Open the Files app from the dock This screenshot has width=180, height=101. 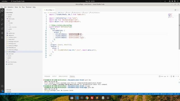click(72, 98)
